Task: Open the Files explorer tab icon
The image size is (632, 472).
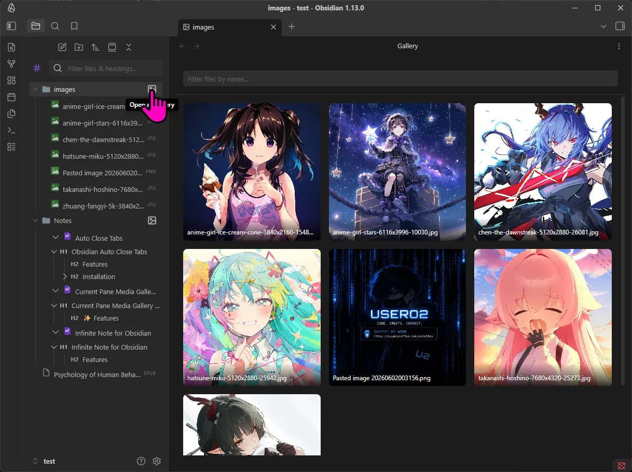Action: pyautogui.click(x=36, y=26)
